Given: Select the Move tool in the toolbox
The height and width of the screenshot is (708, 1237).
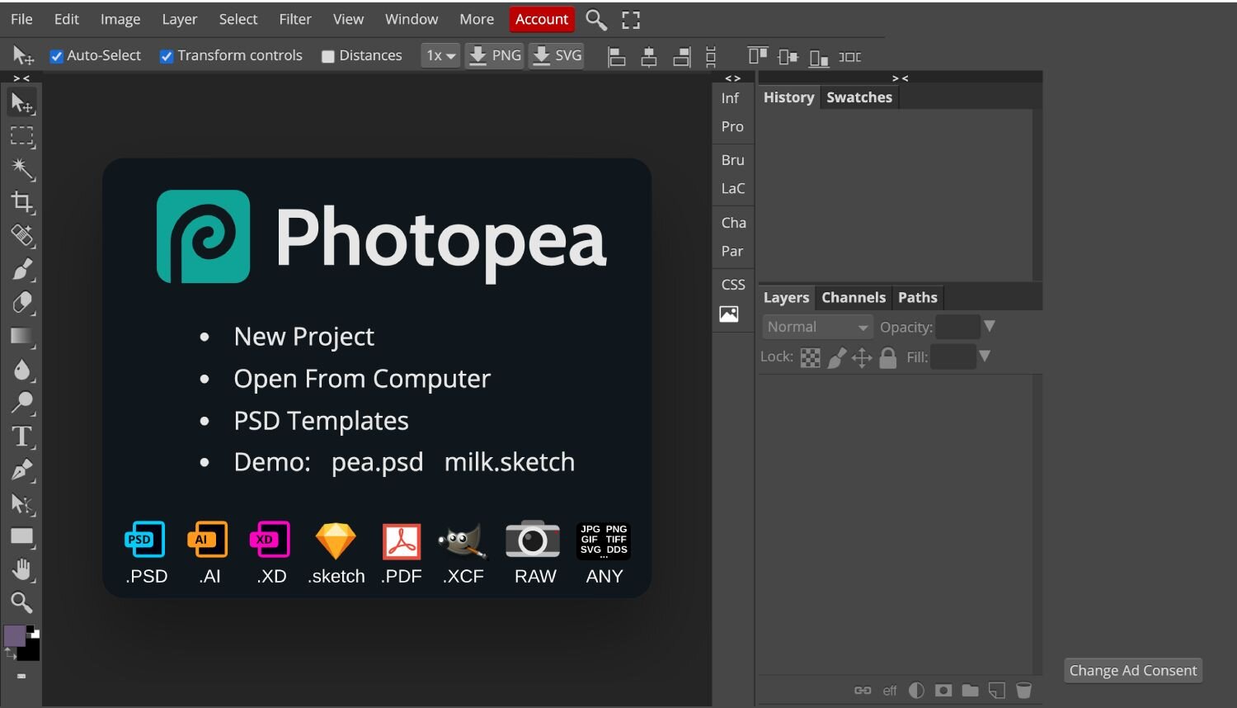Looking at the screenshot, I should pyautogui.click(x=21, y=102).
